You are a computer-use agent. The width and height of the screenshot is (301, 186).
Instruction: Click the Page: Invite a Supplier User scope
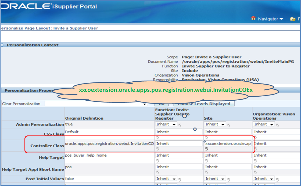(212, 57)
